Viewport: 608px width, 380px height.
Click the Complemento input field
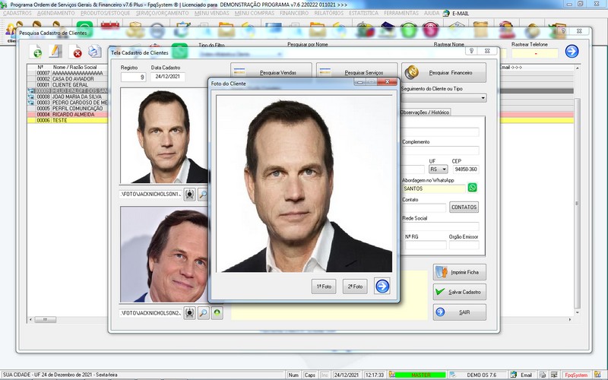[x=441, y=150]
